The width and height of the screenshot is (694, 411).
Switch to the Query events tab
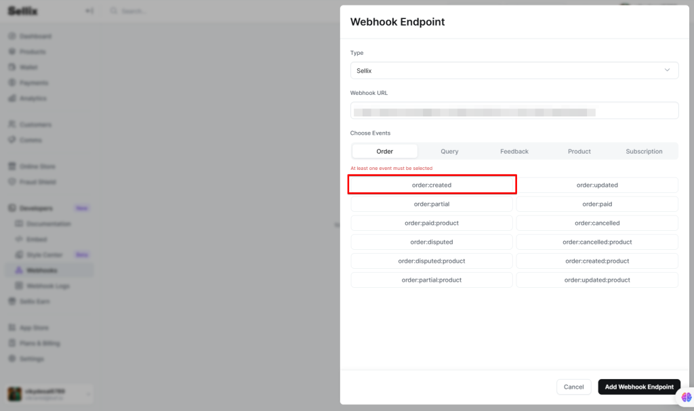449,152
